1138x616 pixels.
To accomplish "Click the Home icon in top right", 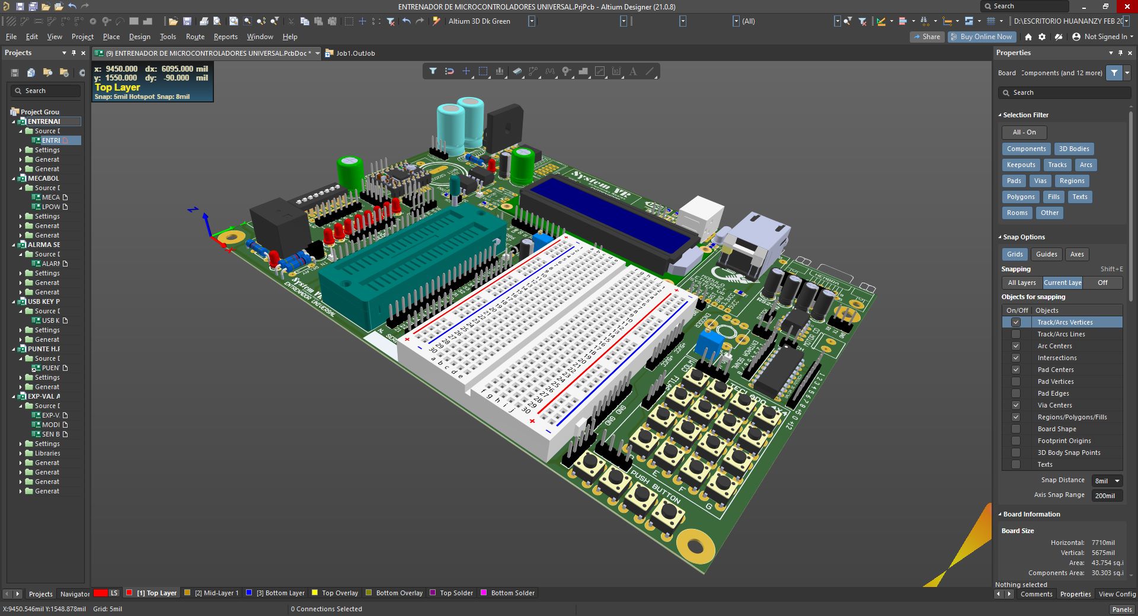I will tap(1028, 37).
